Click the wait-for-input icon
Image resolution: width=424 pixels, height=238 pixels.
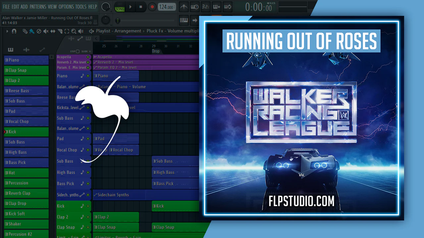coord(195,7)
